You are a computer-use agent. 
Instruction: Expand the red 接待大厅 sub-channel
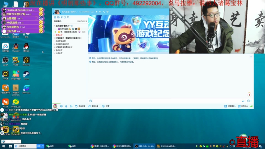54,35
